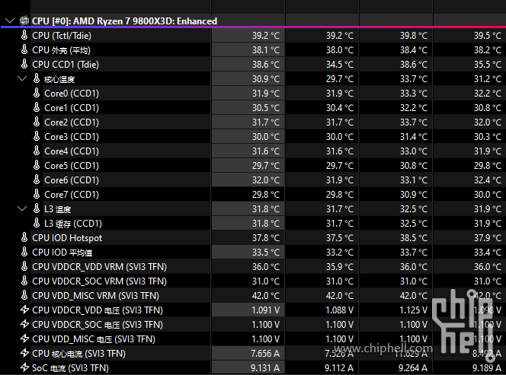Select the Core4 (CCD1) label

[72, 151]
